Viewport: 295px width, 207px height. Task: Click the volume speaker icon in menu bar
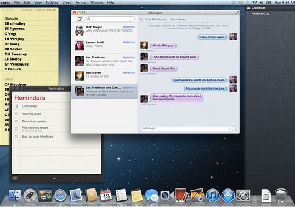[x=262, y=2]
